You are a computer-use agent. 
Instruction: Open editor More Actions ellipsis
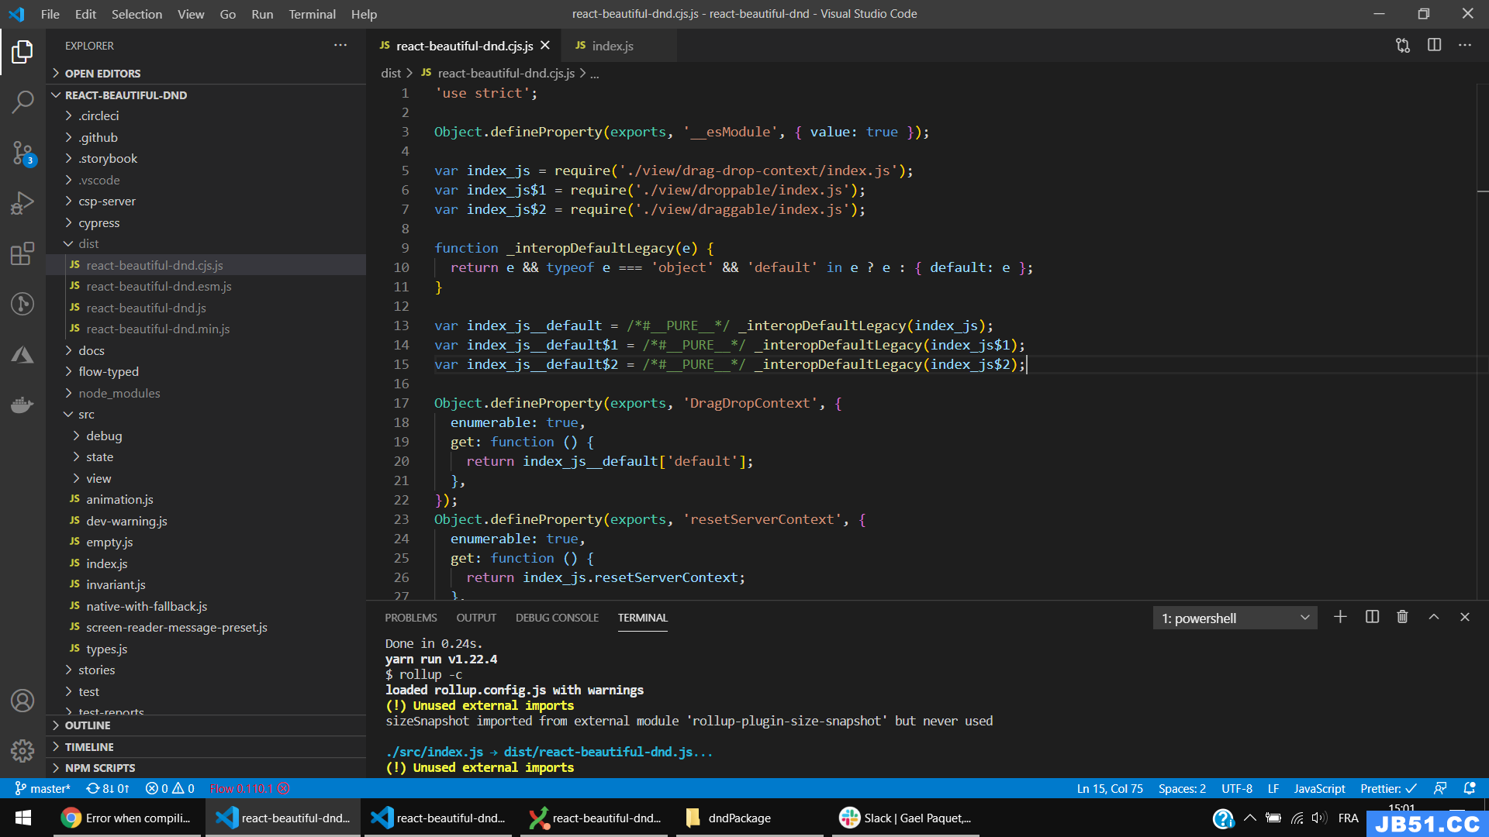(1465, 46)
